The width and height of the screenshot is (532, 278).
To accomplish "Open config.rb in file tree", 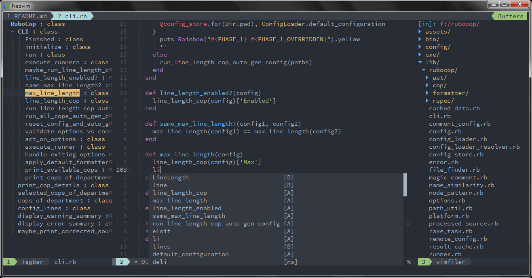I will pos(445,131).
